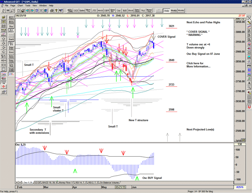
Task: Switch chart to Monthly timeframe
Action: pyautogui.click(x=181, y=11)
